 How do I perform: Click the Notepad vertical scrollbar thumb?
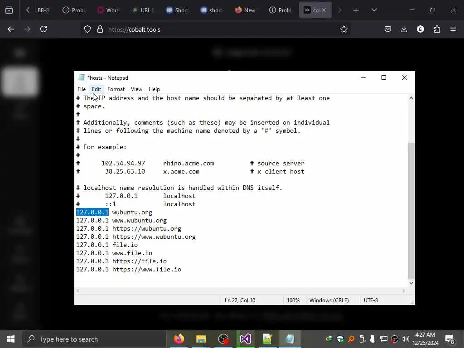tap(411, 211)
